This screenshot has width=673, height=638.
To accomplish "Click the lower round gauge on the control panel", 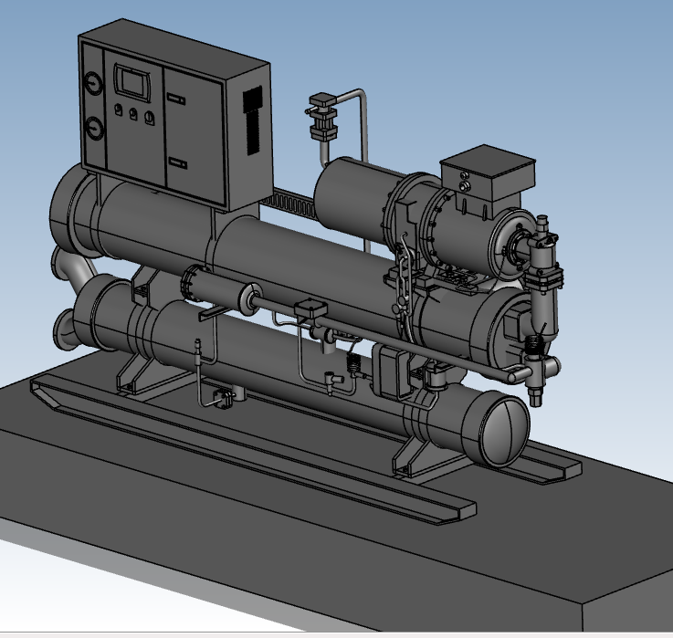I will [95, 129].
